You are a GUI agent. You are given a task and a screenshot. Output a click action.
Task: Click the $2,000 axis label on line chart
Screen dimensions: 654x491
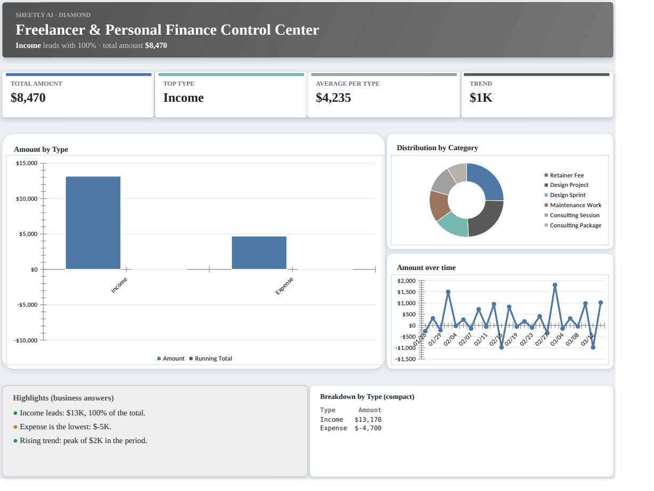click(x=407, y=281)
